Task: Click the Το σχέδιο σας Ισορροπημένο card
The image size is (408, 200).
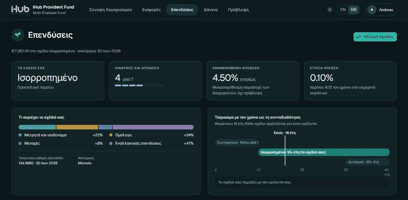Action: [x=58, y=81]
